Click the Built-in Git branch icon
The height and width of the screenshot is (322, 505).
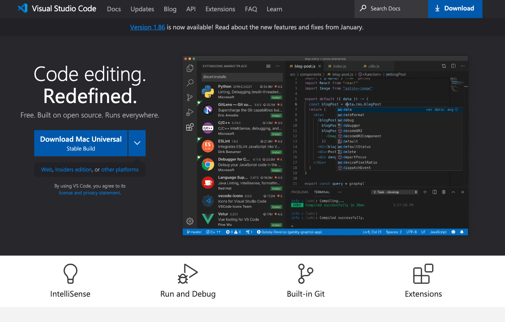(x=305, y=274)
